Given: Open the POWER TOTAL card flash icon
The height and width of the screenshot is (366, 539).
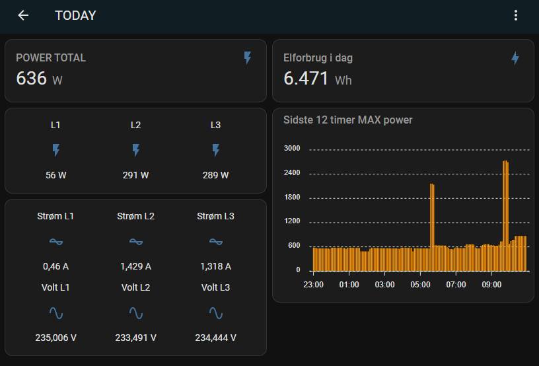Looking at the screenshot, I should [x=248, y=58].
